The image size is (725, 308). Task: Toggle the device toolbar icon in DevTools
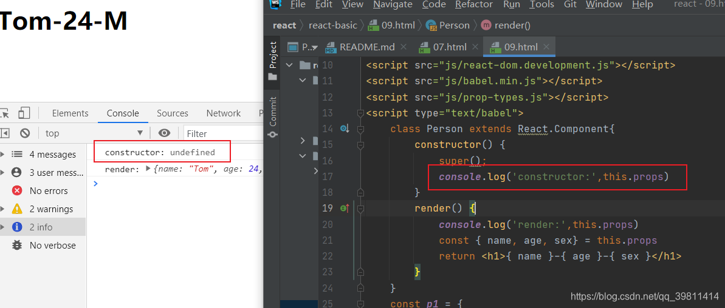pos(24,113)
